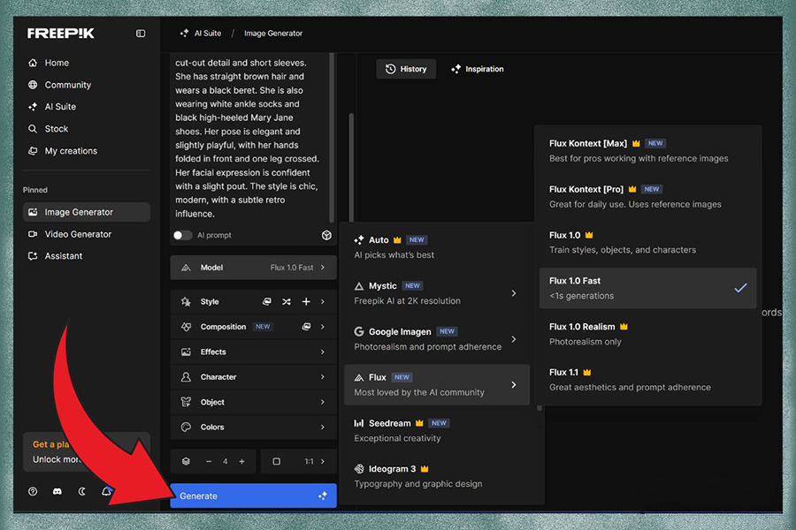The height and width of the screenshot is (530, 796).
Task: Select pinned Image Generator
Action: (x=87, y=212)
